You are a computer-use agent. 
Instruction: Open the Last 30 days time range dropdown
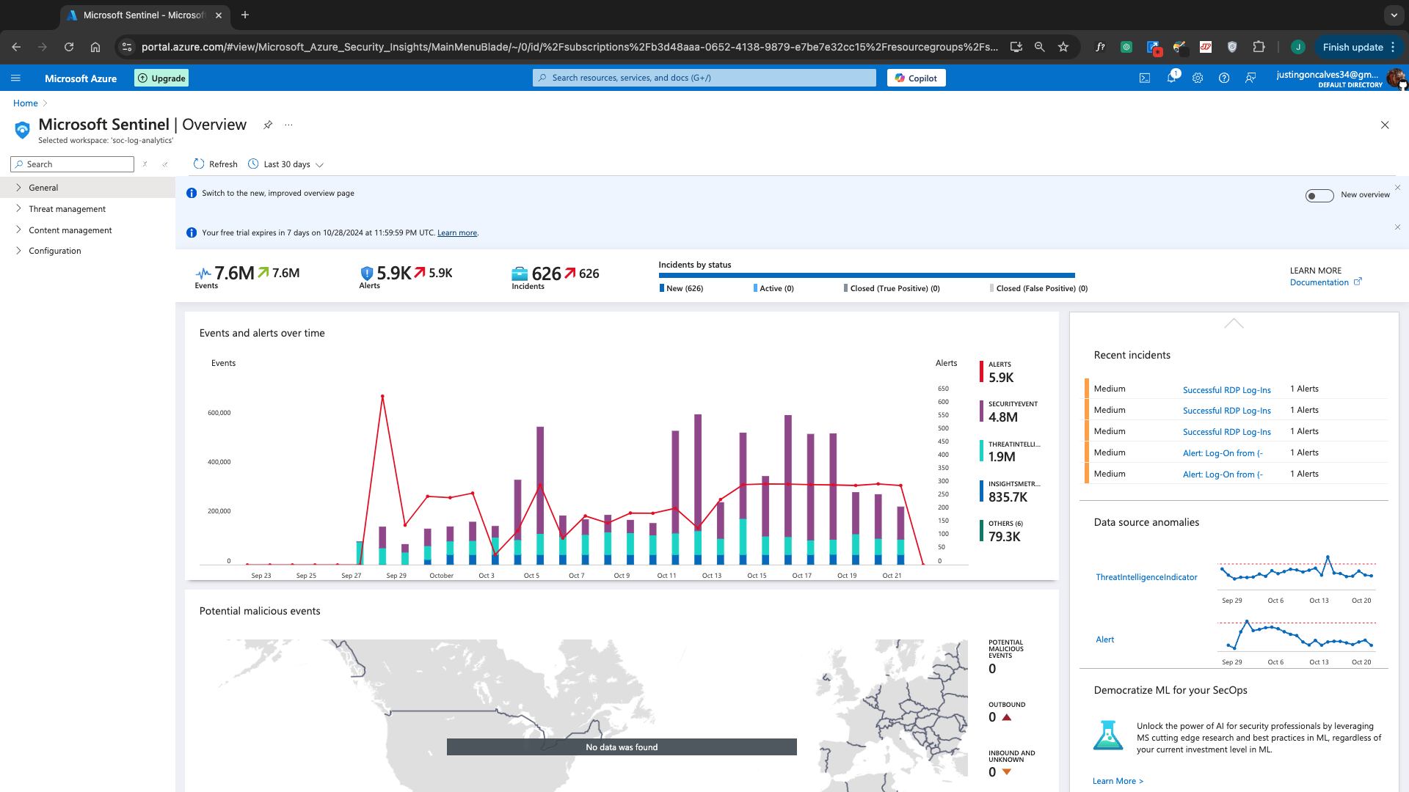pyautogui.click(x=286, y=164)
